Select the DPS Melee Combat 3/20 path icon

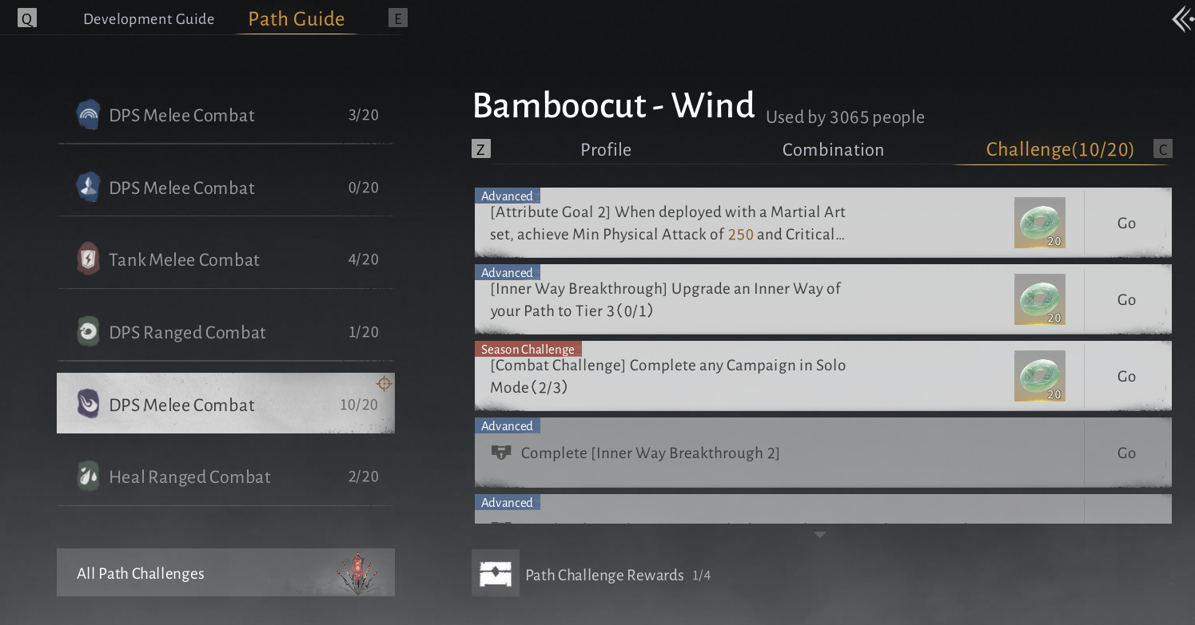[x=88, y=115]
